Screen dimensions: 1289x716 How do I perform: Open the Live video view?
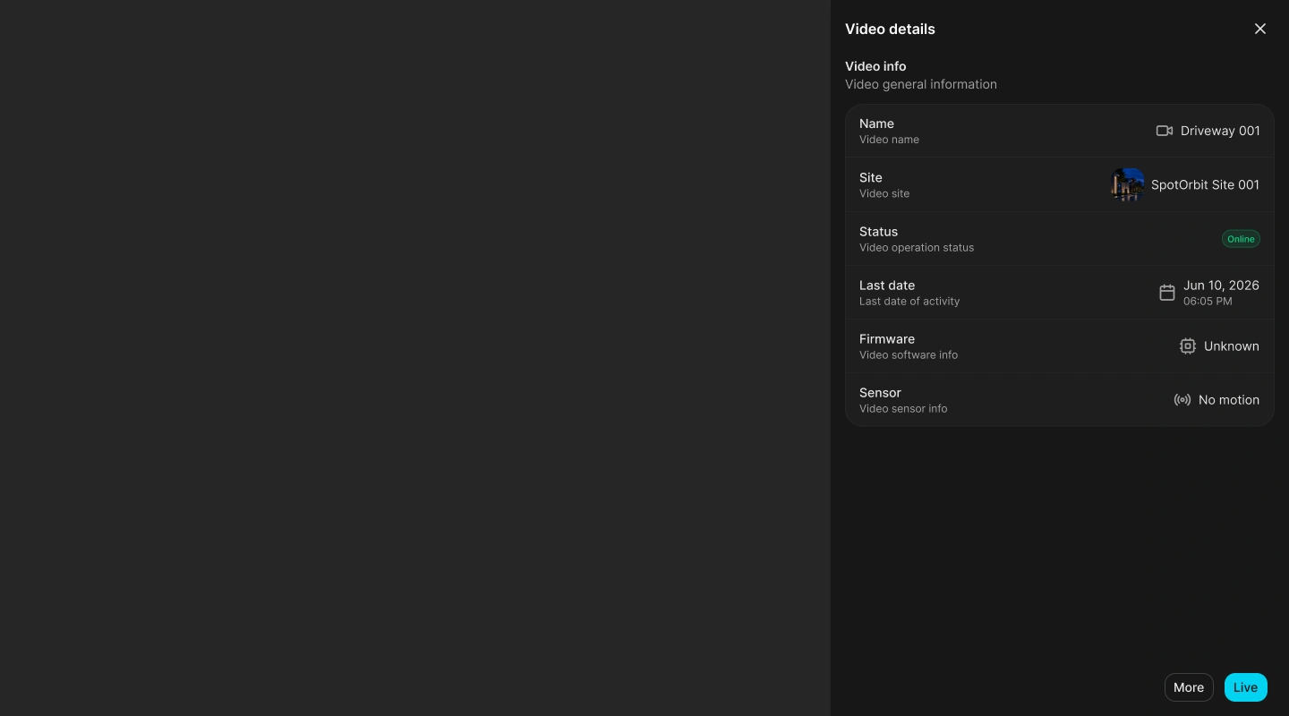(x=1246, y=687)
